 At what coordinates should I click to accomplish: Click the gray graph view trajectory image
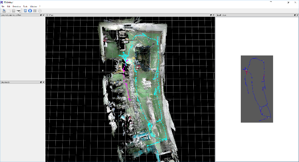(x=257, y=89)
